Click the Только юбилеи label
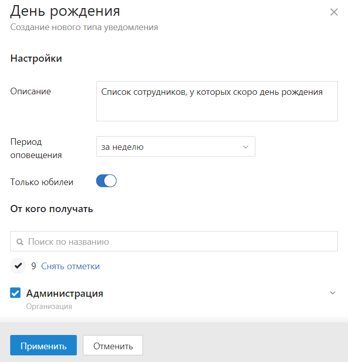 [x=42, y=182]
